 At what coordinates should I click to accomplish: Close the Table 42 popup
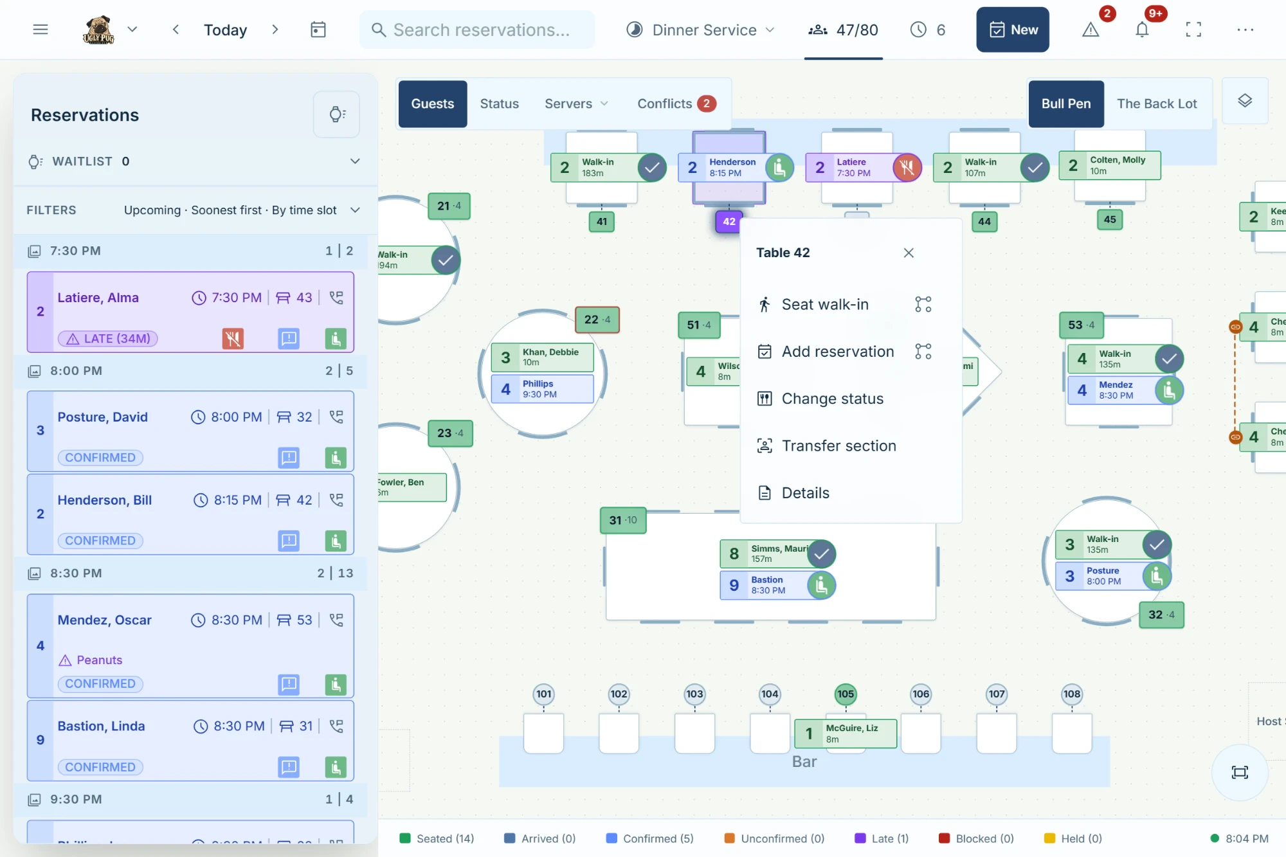(909, 253)
